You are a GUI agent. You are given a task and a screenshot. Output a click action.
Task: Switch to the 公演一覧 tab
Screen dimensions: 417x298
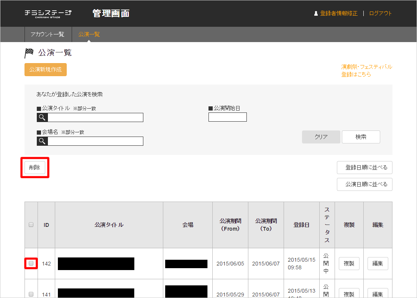(x=89, y=34)
